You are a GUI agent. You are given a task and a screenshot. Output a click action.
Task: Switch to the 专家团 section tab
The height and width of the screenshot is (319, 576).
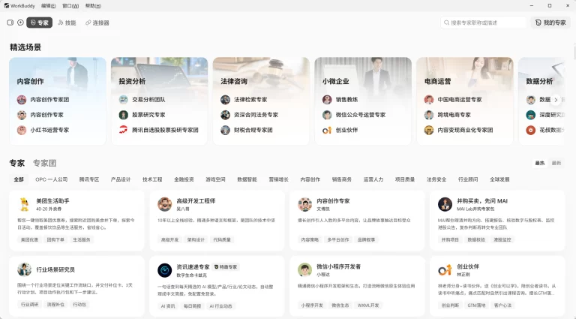tap(44, 163)
